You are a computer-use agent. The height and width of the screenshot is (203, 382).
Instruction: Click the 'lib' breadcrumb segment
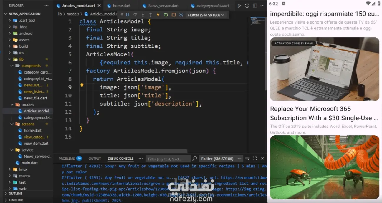(60, 14)
